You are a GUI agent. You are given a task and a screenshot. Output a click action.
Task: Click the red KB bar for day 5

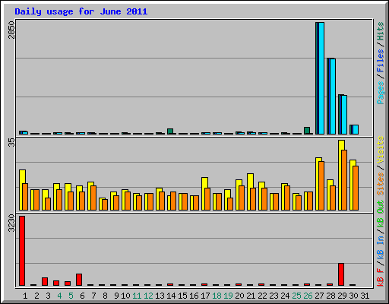tap(68, 283)
